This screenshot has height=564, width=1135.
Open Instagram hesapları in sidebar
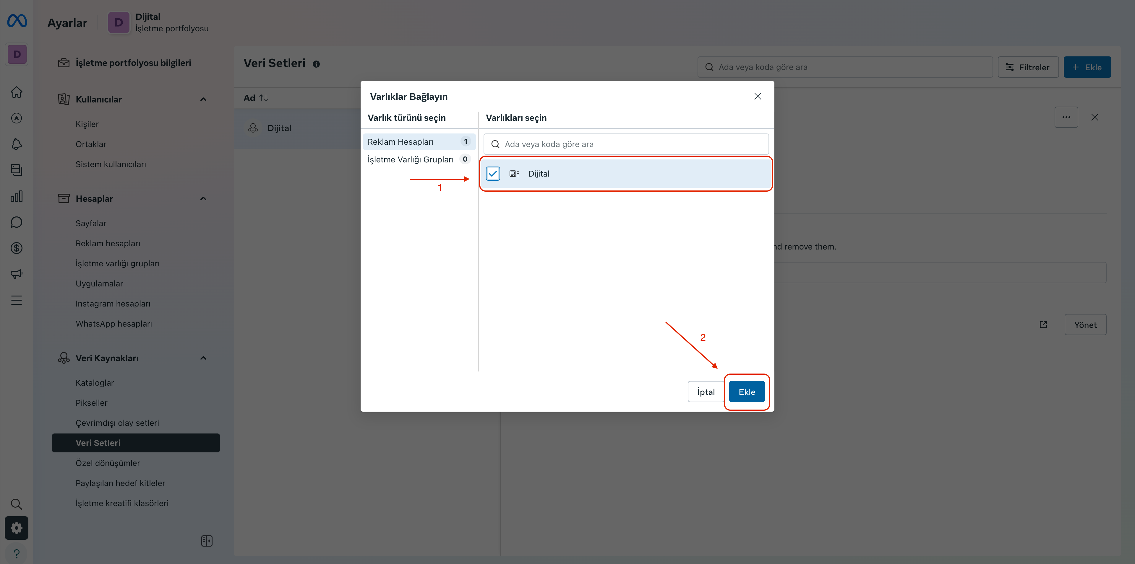(x=113, y=304)
